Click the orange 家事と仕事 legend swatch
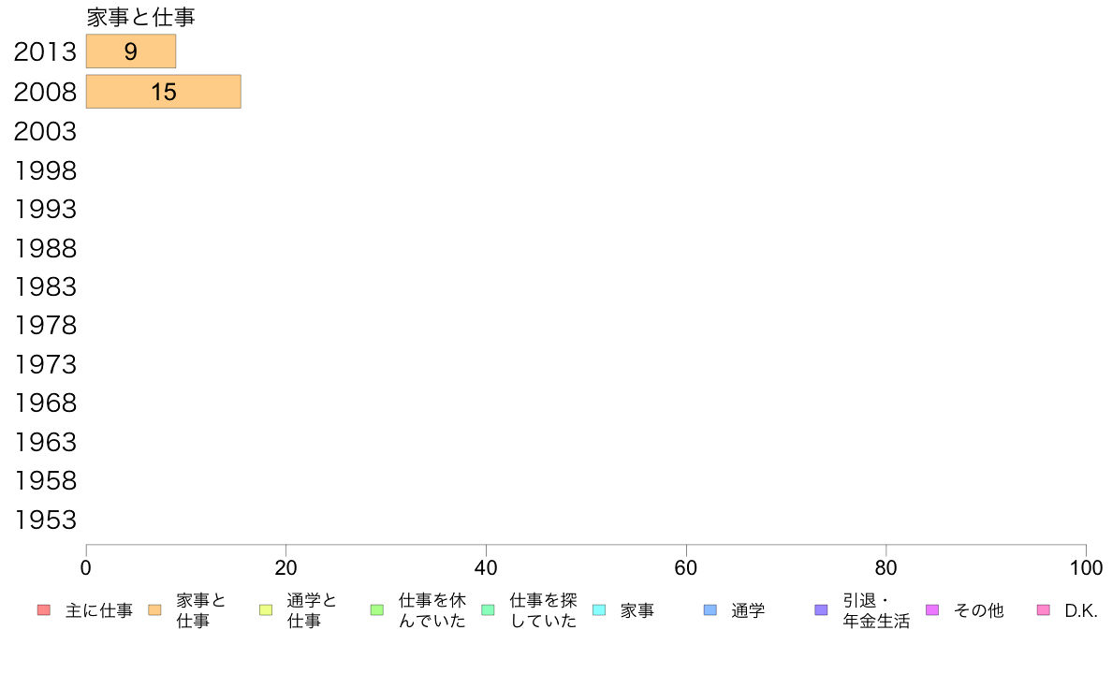 click(154, 610)
